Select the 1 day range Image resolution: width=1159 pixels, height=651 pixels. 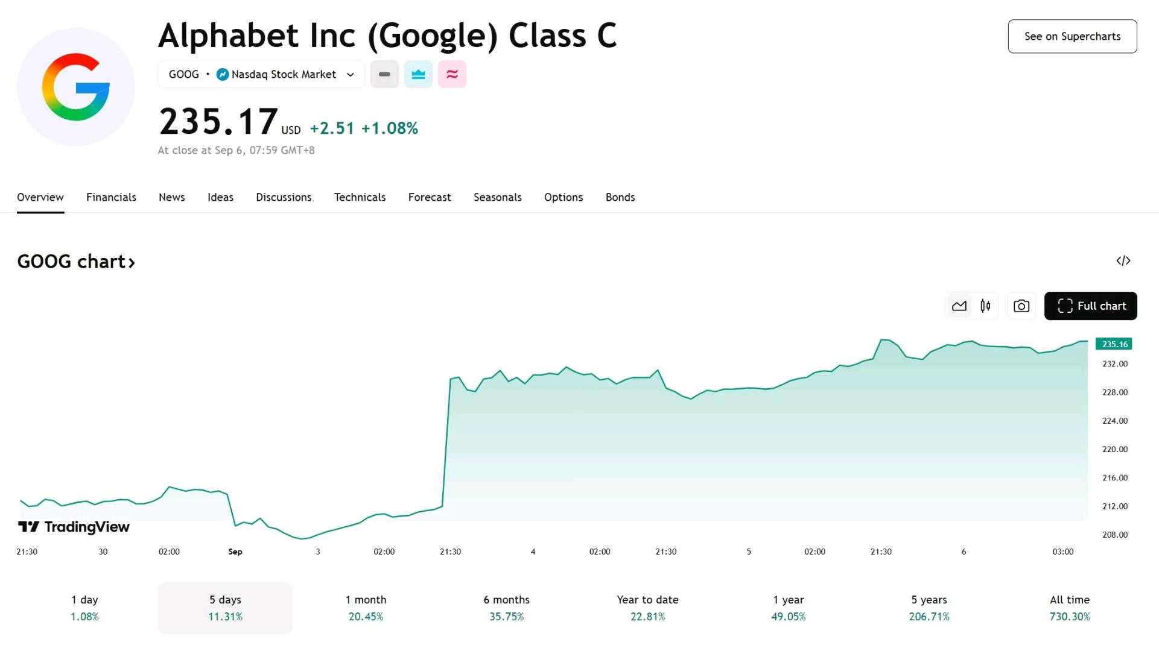pos(84,608)
